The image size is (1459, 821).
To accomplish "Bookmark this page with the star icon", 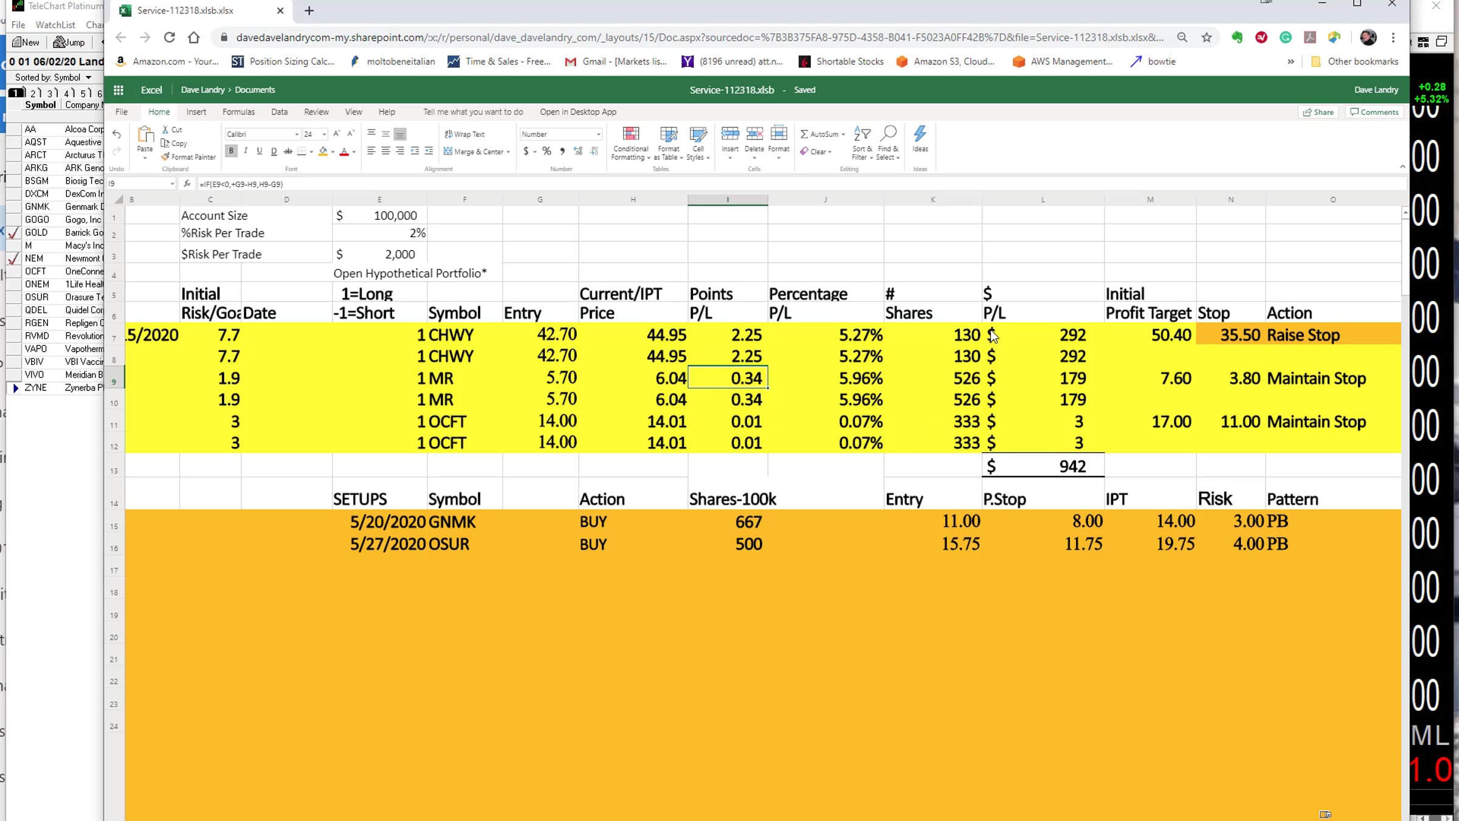I will point(1207,38).
